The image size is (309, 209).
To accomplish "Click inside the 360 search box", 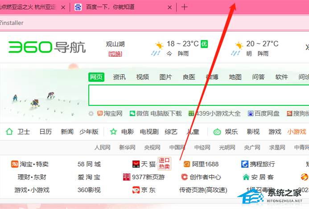I will coord(199,95).
